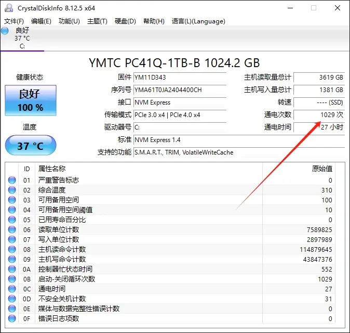The height and width of the screenshot is (333, 350).
Task: Click status orb for row 0A 控制器忙状态时间
Action: click(12, 269)
